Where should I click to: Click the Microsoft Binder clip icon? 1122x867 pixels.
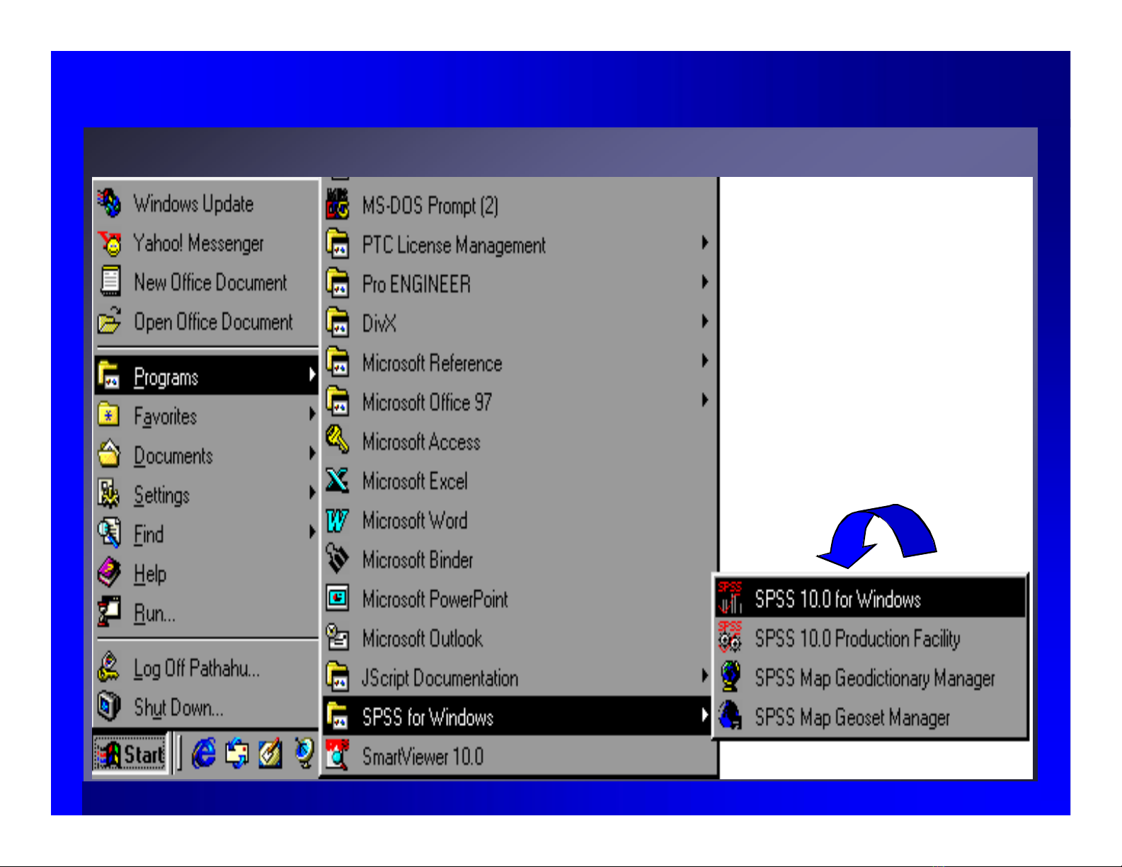click(337, 558)
